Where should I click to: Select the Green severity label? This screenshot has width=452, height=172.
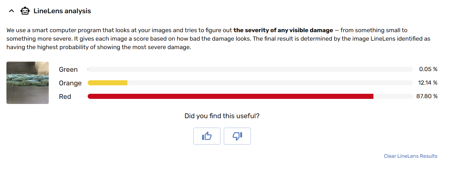(68, 69)
